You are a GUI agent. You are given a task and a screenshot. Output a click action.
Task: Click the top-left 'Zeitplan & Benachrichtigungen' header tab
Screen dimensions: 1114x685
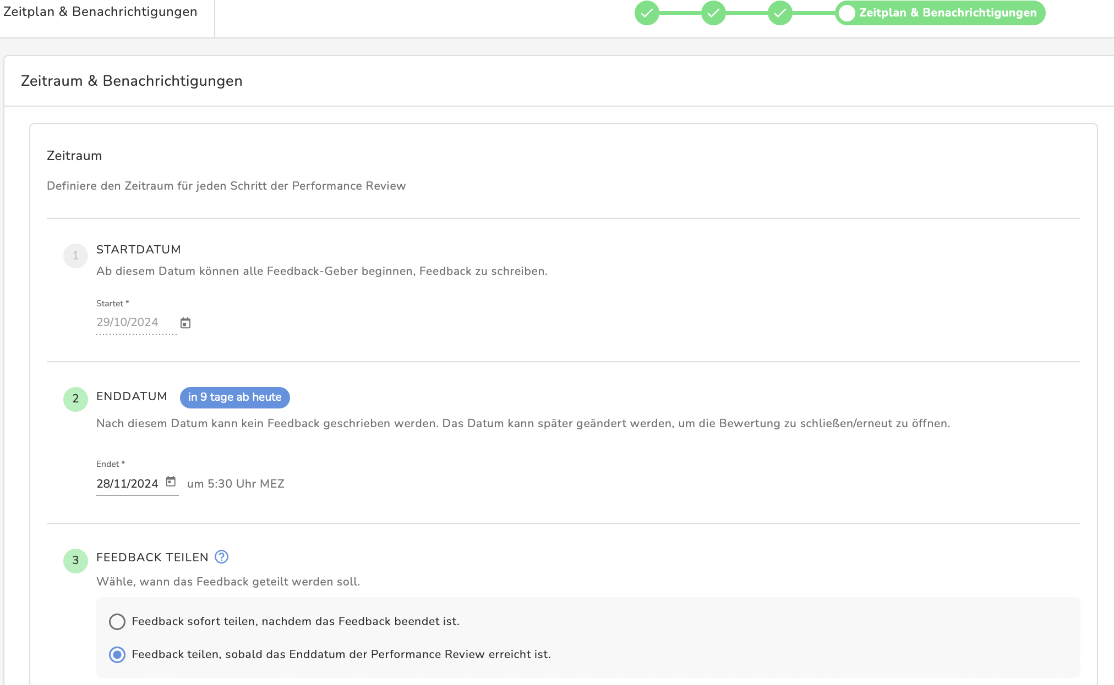(x=100, y=12)
